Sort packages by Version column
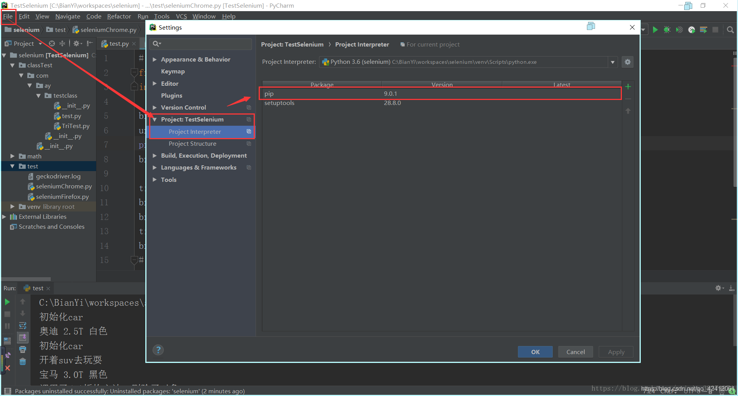The width and height of the screenshot is (738, 396). (442, 84)
